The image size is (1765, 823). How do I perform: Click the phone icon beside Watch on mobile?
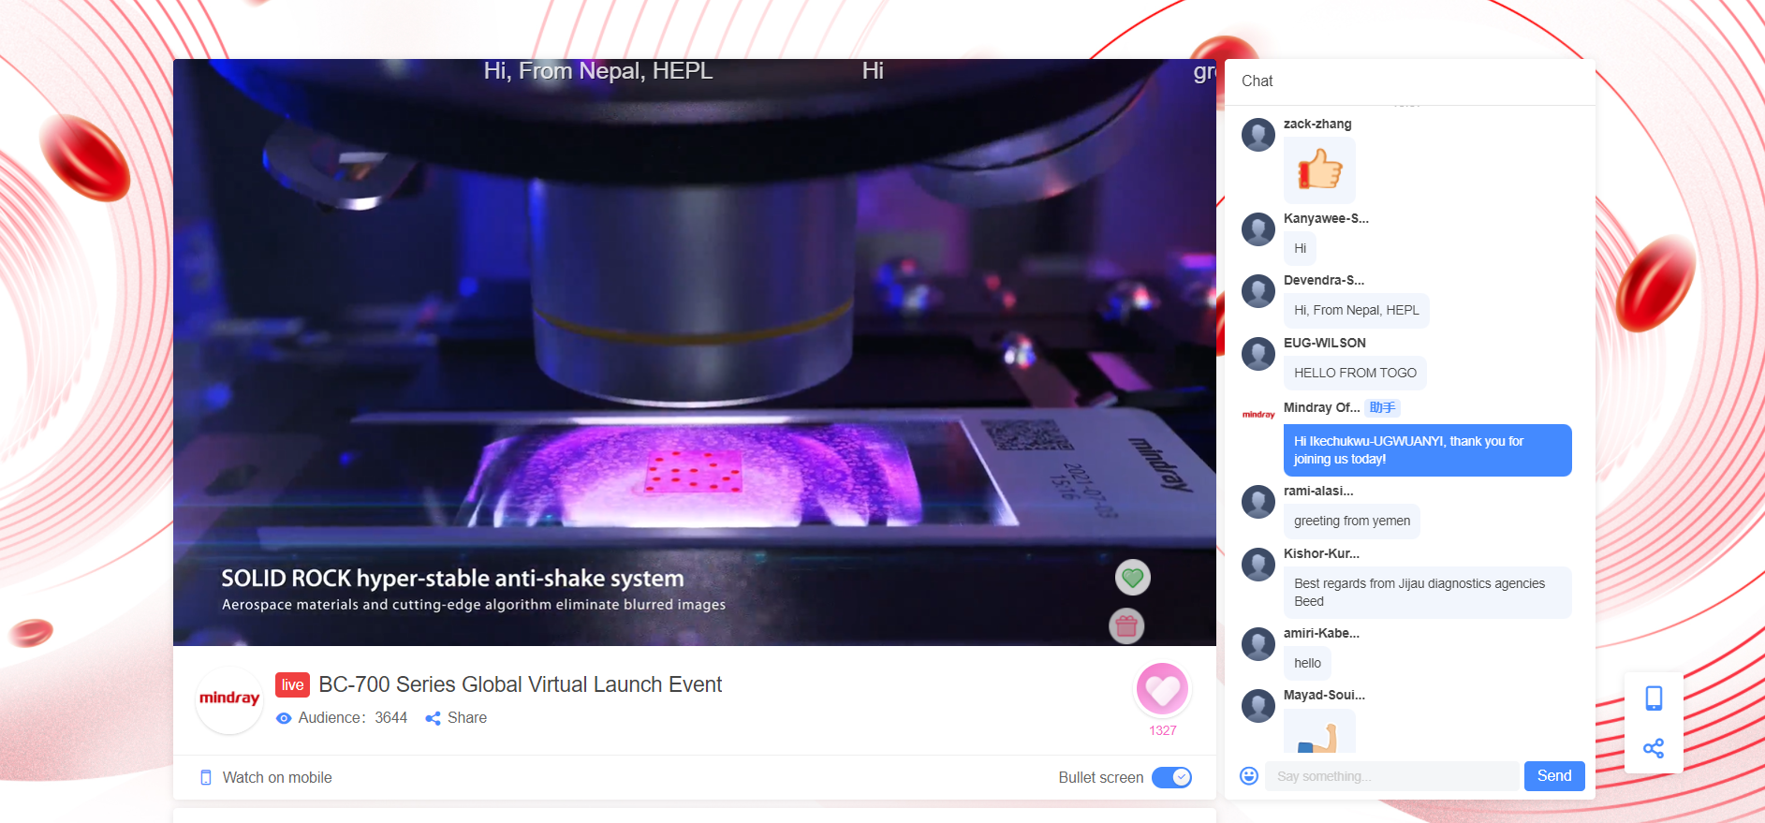coord(206,777)
